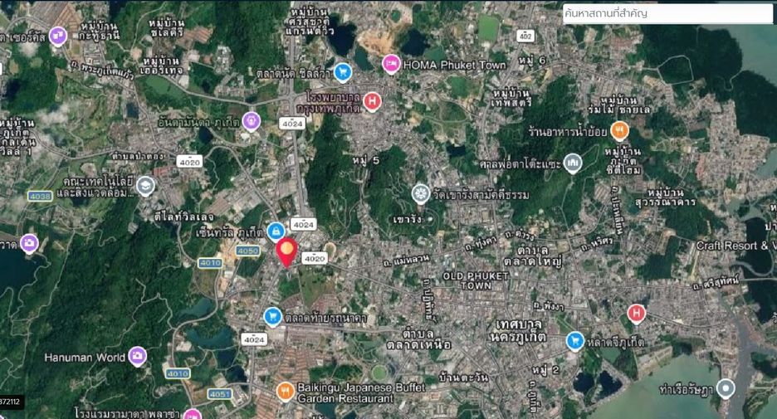Image resolution: width=777 pixels, height=419 pixels.
Task: Open the university graduation cap icon
Action: click(x=146, y=186)
